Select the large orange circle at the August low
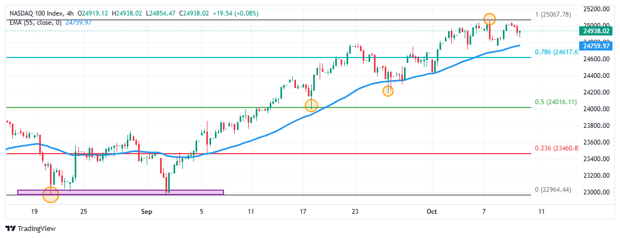620x238 pixels. [50, 194]
